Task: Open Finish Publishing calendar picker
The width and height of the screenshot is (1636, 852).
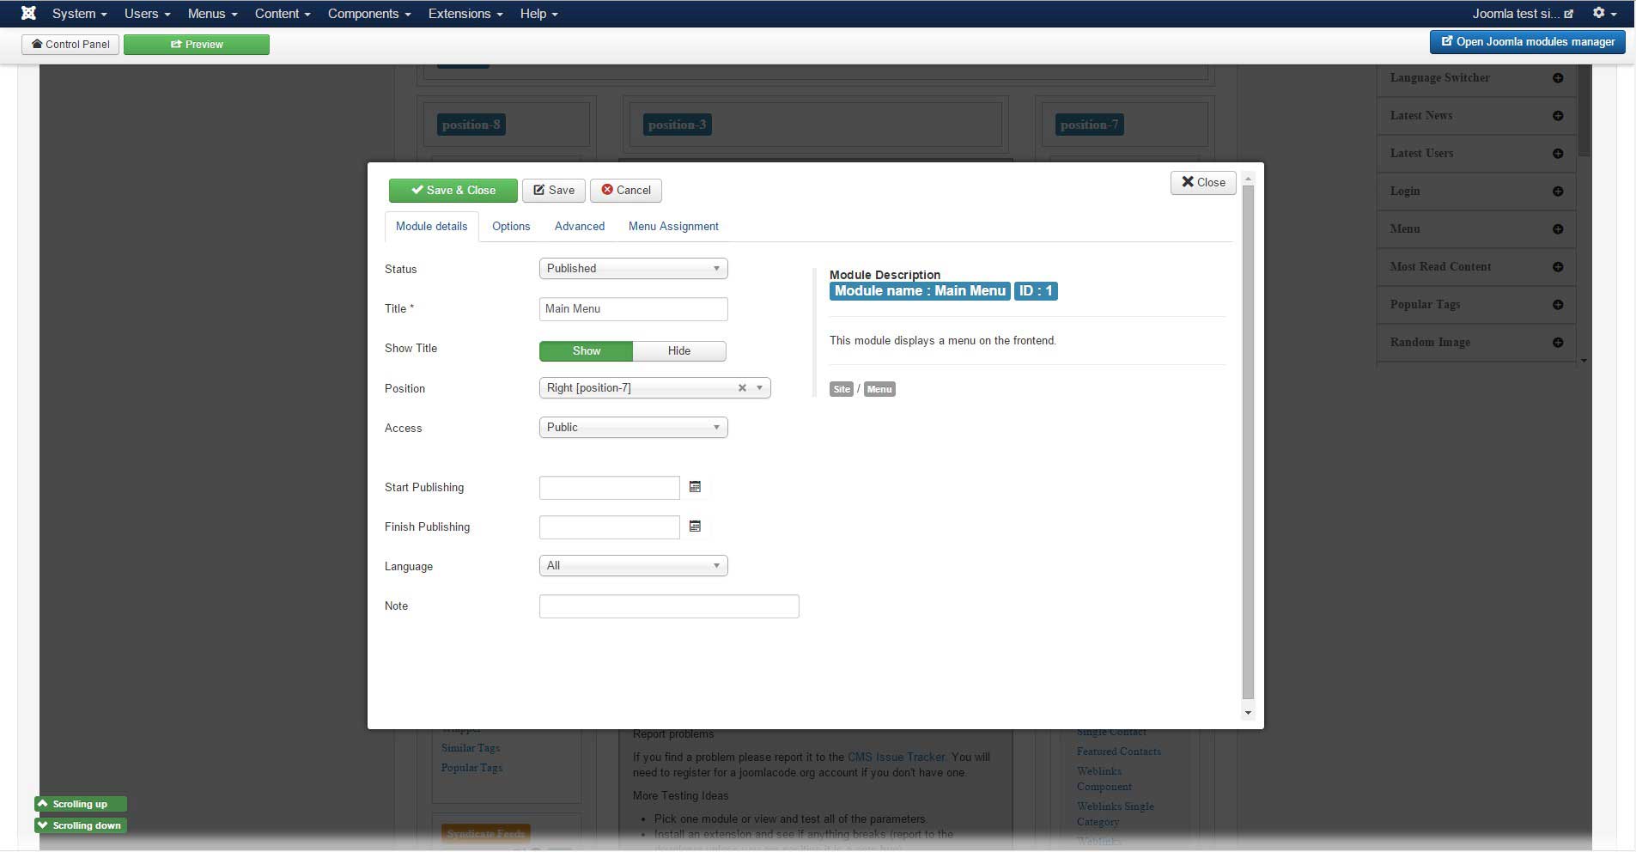Action: click(x=695, y=526)
